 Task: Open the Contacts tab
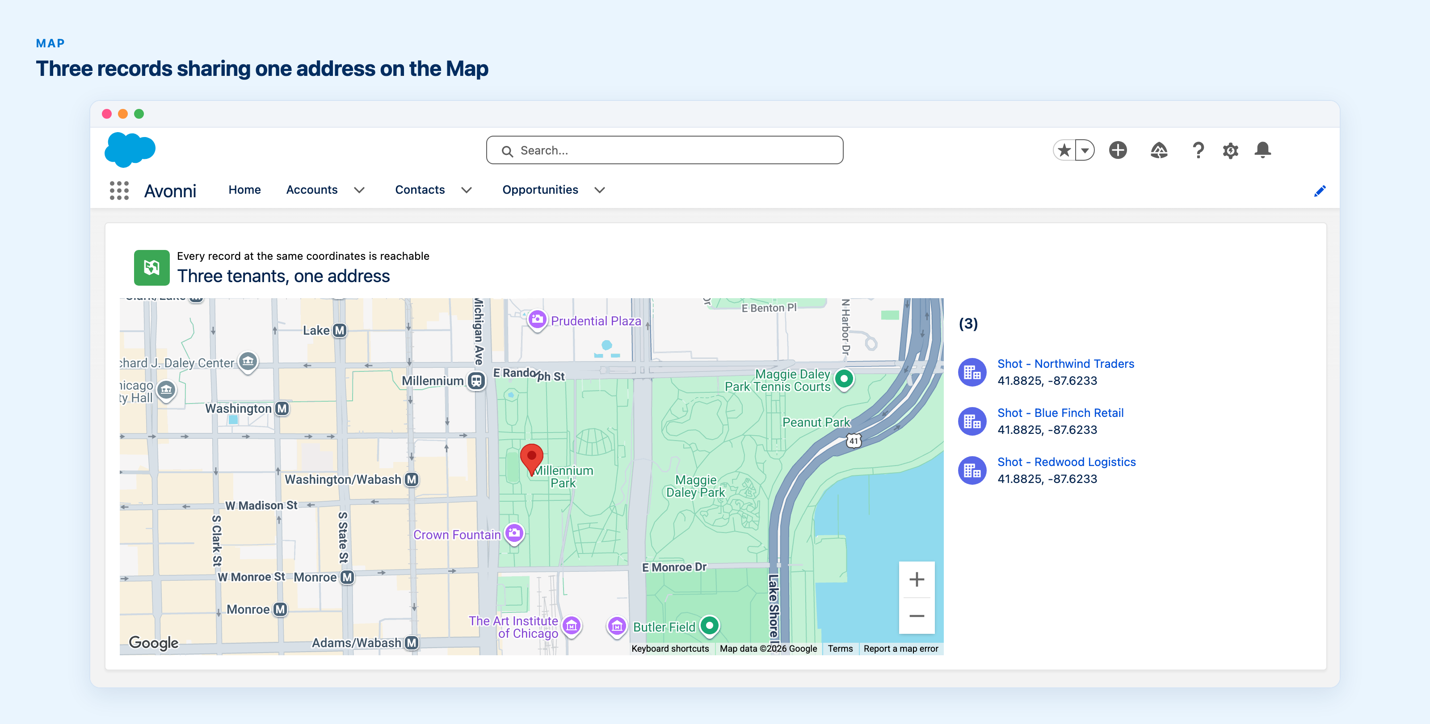(x=420, y=190)
